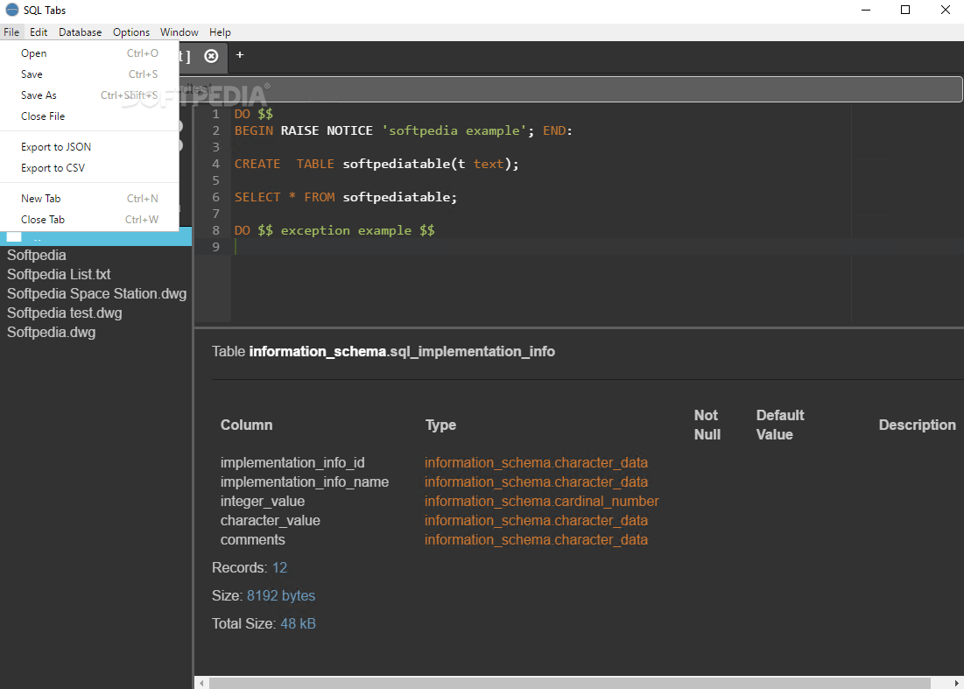Click the Default Value column header
The image size is (964, 689).
tap(780, 425)
